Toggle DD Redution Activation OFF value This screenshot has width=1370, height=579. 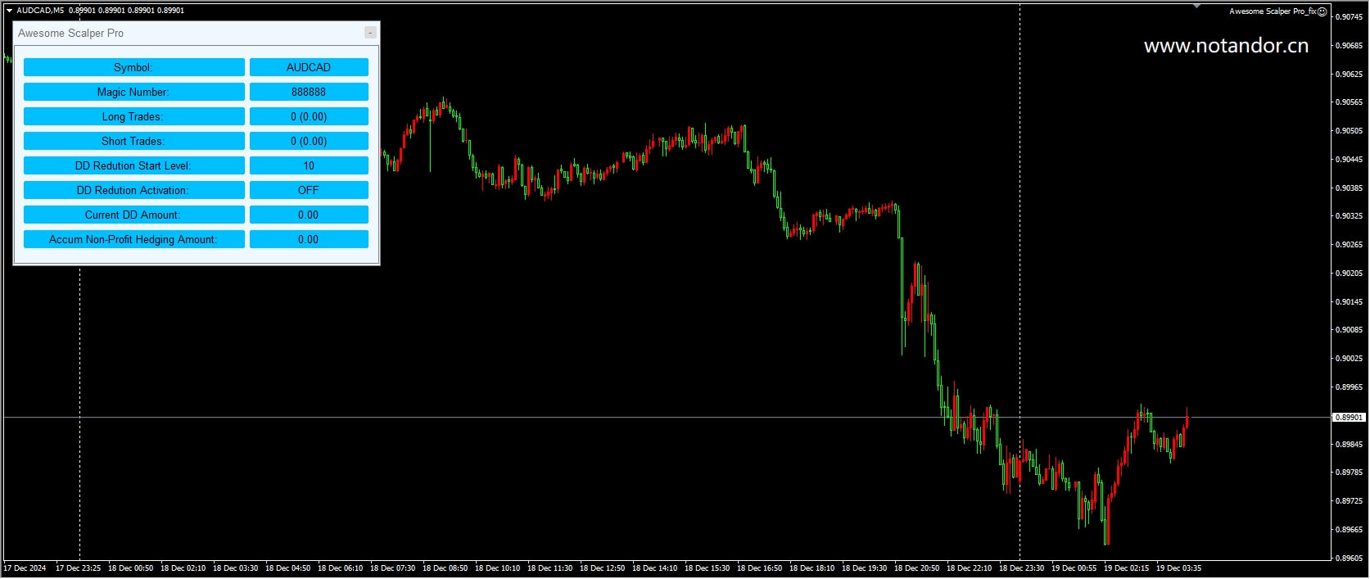(309, 190)
